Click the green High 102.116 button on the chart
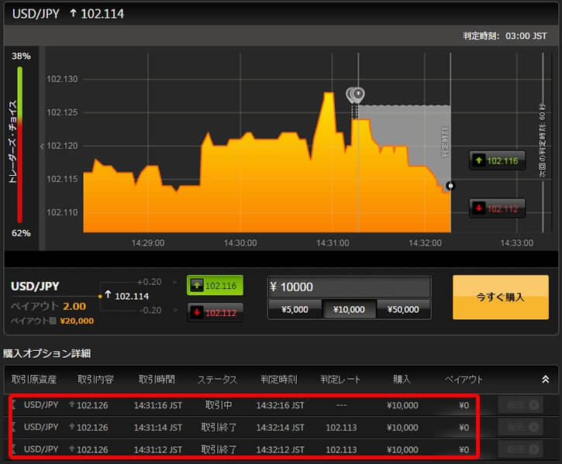The image size is (562, 464). pos(498,160)
